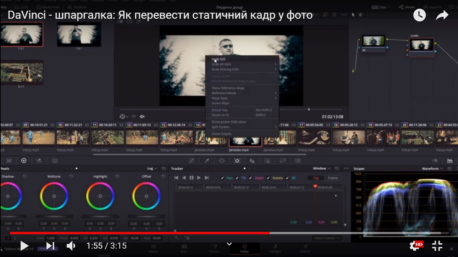Screen dimensions: 458x257
Task: Open the Power Window palette icon
Action: pyautogui.click(x=222, y=161)
